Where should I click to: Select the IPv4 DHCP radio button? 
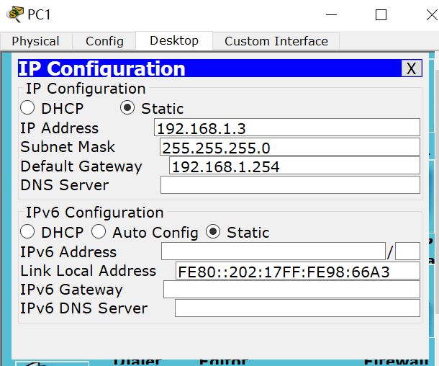tap(27, 108)
